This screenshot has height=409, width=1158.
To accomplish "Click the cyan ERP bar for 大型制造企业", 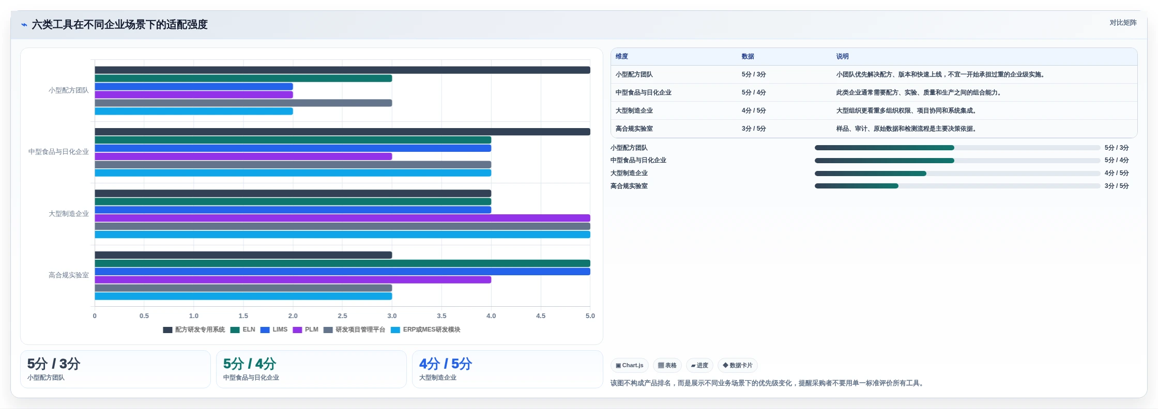I will 342,235.
